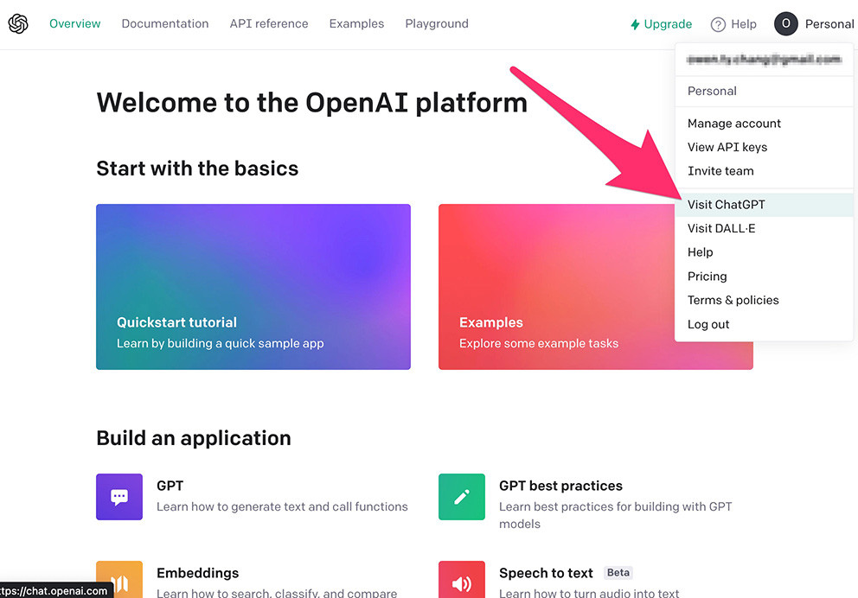Click the Help question mark icon
Image resolution: width=858 pixels, height=598 pixels.
click(718, 24)
